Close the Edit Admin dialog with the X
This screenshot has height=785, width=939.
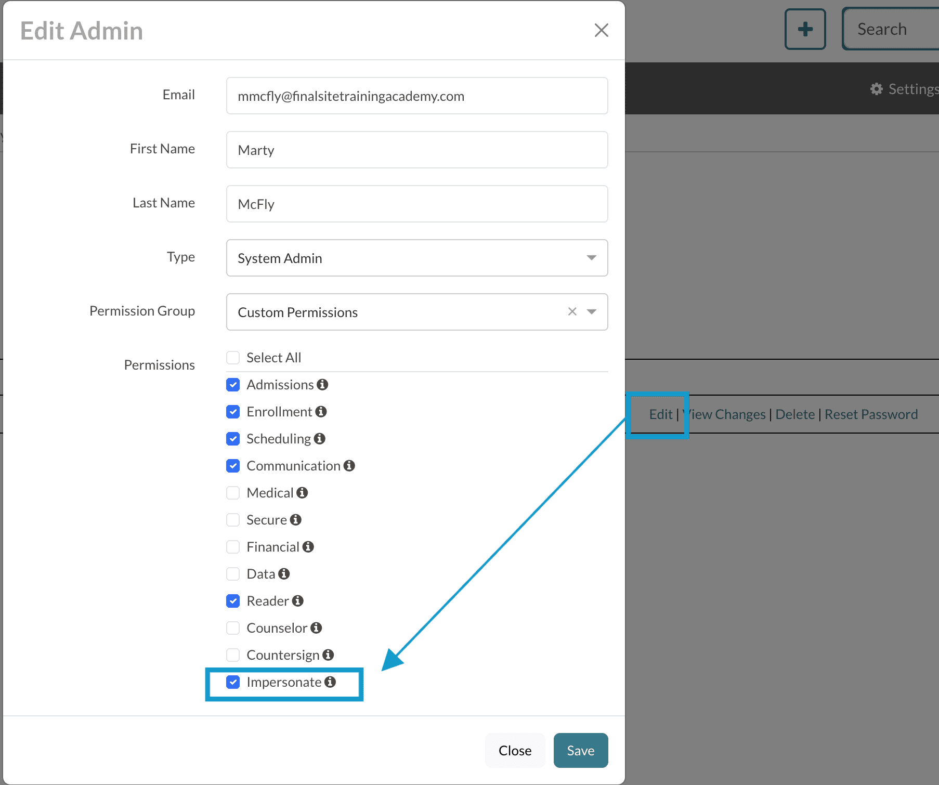(x=601, y=30)
